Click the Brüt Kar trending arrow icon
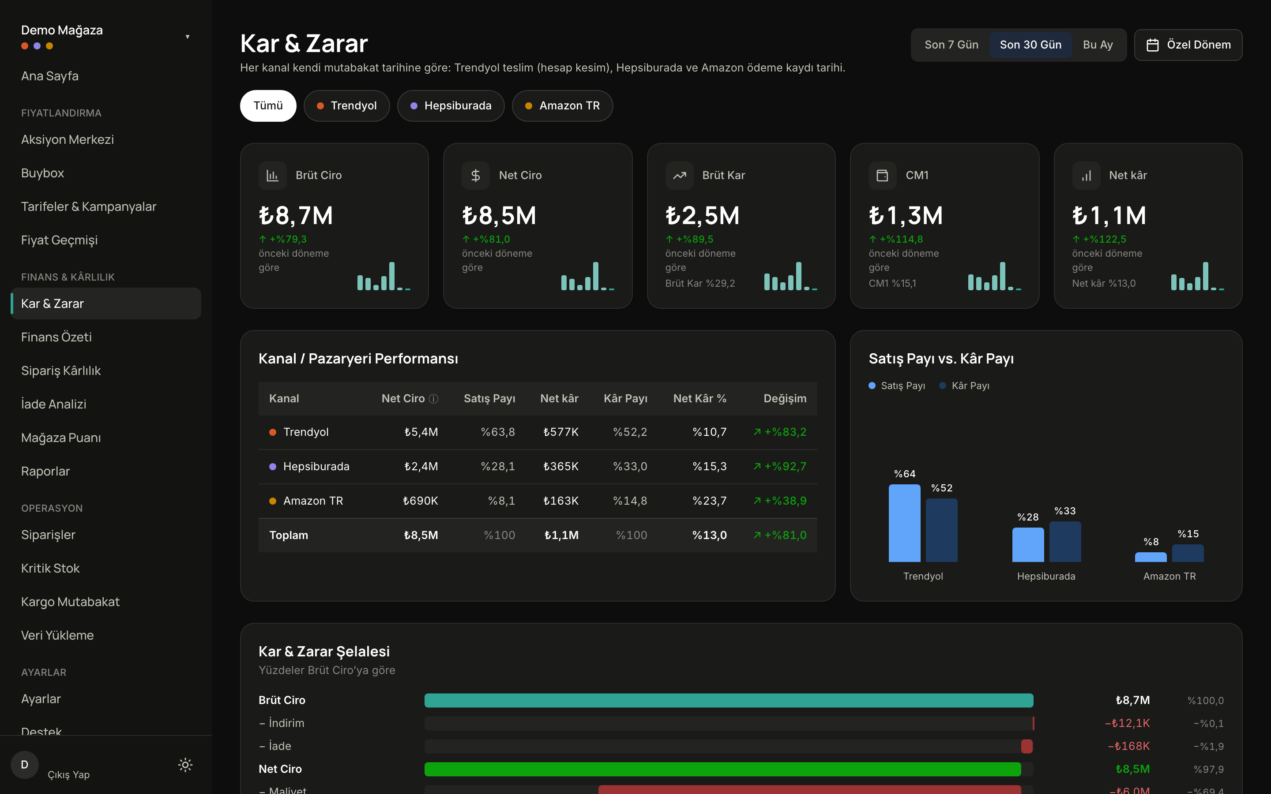 (679, 176)
